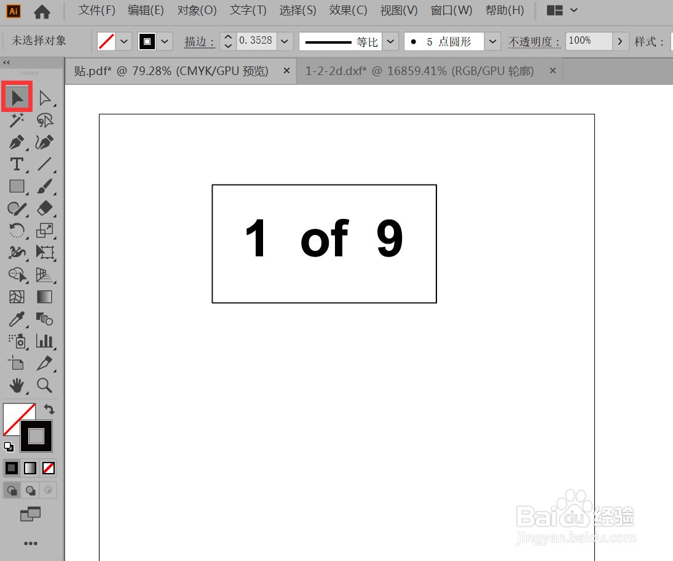Click the stroke weight field 0.3528
Screen dimensions: 673x561
click(256, 41)
